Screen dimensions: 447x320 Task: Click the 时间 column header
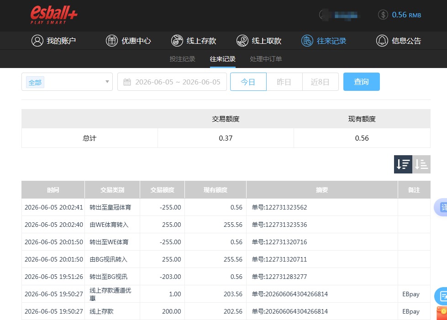[53, 190]
